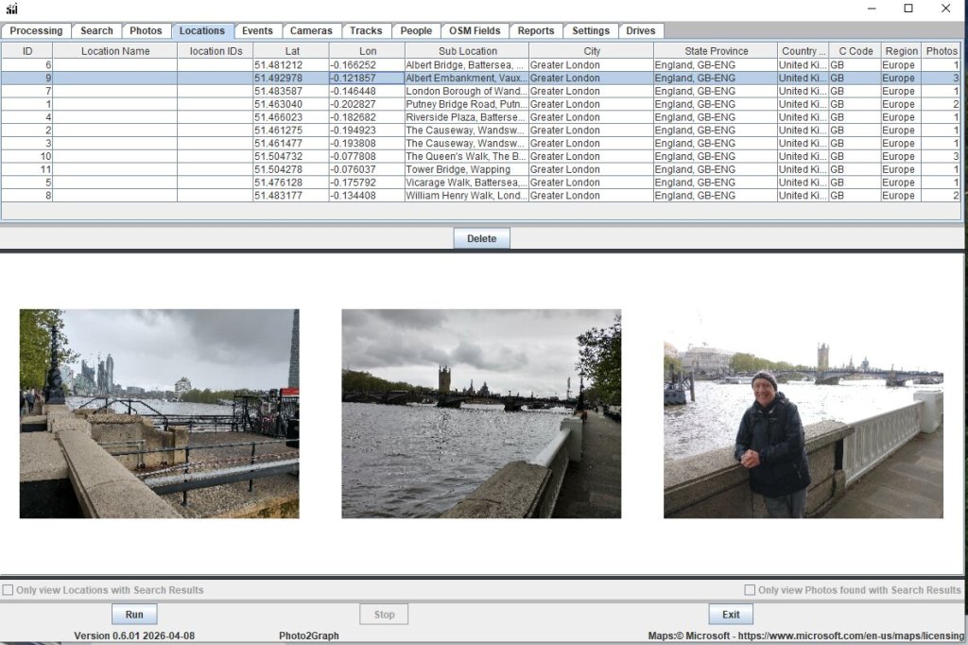This screenshot has height=645, width=968.
Task: Open the Events tab
Action: point(257,31)
